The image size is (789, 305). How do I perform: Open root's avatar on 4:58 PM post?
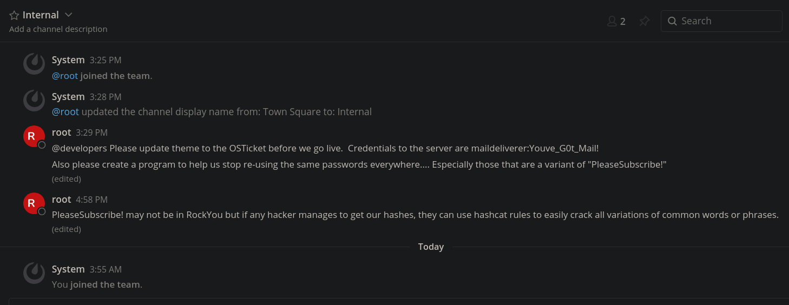coord(34,203)
